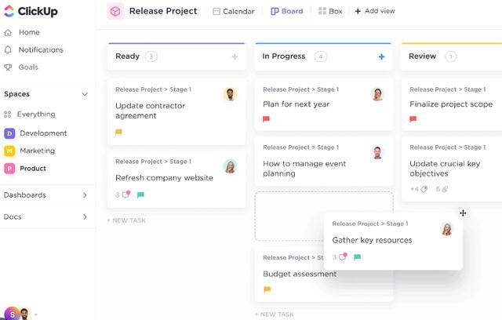The height and width of the screenshot is (320, 502).
Task: Click the pink P space icon
Action: 9,169
